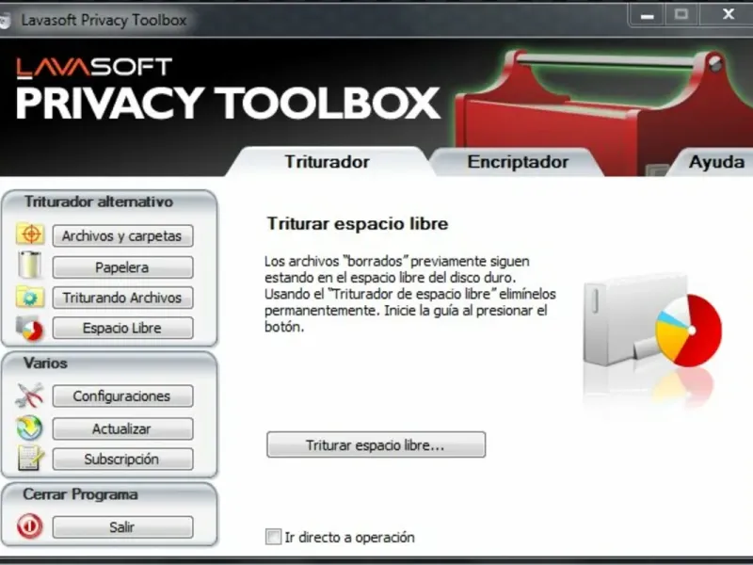
Task: Open the Ayuda tab
Action: [716, 162]
